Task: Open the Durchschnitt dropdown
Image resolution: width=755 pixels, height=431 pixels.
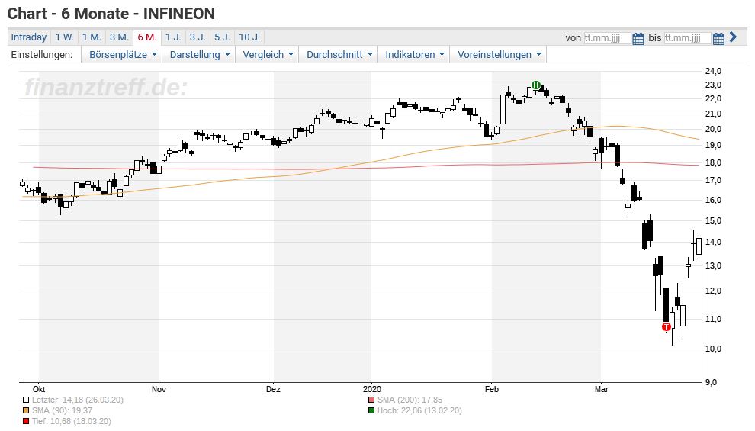Action: (339, 54)
